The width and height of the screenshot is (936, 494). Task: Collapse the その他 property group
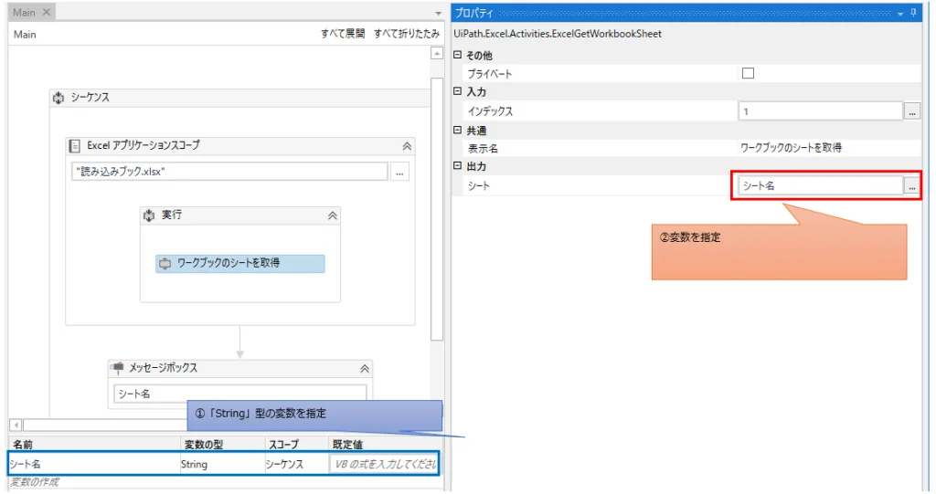coord(458,55)
